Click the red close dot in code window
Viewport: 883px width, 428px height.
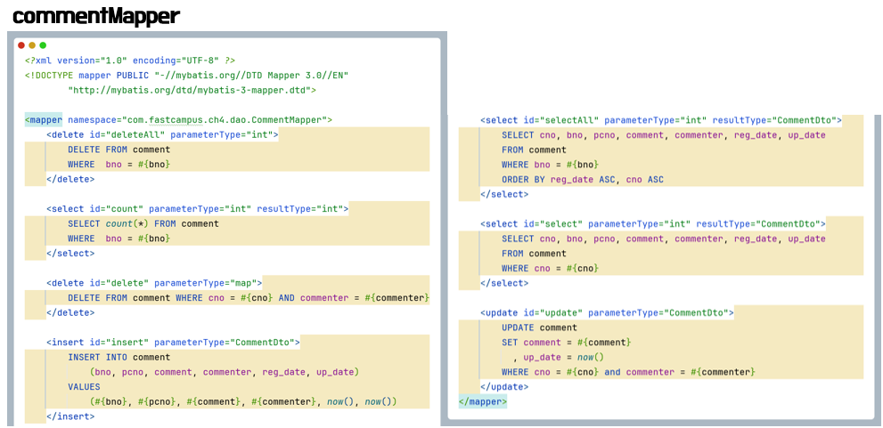(21, 45)
